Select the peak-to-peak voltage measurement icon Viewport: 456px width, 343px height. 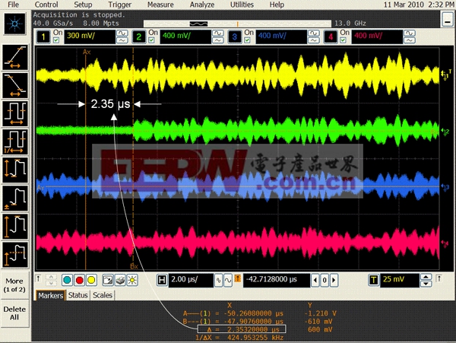pyautogui.click(x=15, y=170)
